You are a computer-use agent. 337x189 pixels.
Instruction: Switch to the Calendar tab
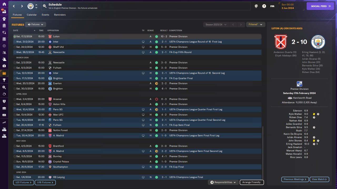[32, 15]
